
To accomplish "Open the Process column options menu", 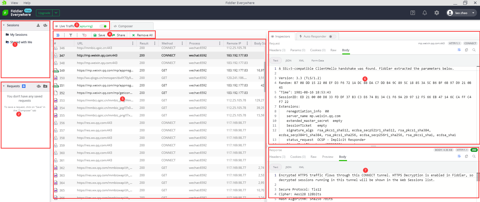I will tap(219, 43).
